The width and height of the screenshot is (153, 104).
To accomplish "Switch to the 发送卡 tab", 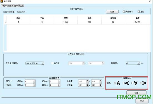I will [4, 6].
